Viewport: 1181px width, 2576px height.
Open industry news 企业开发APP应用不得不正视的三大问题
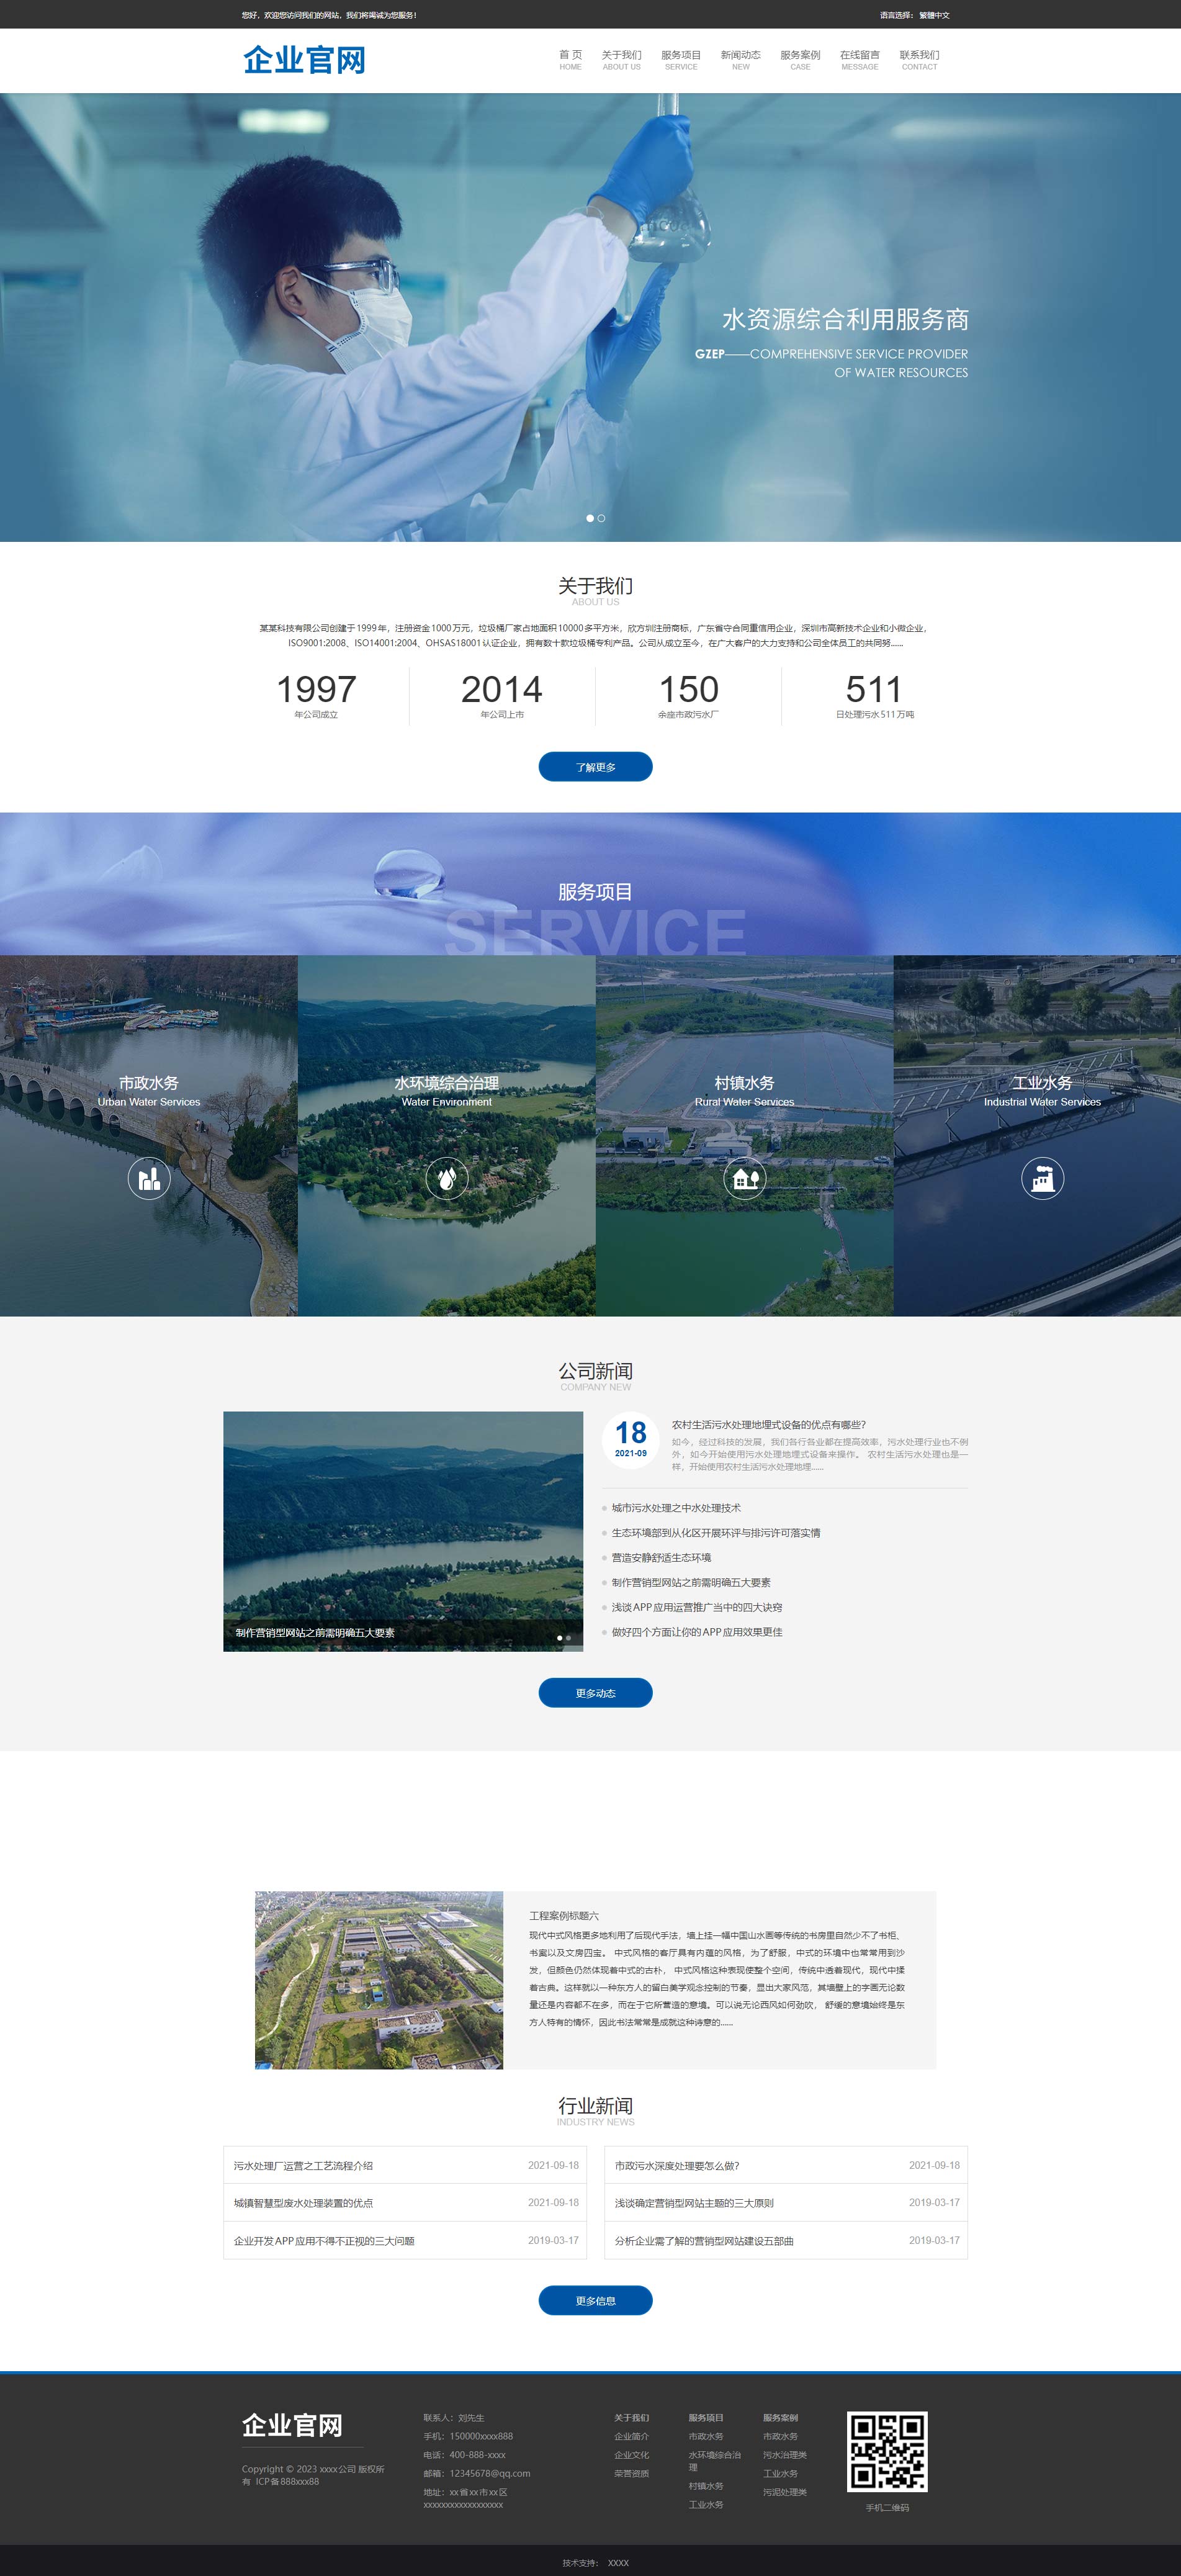324,2241
